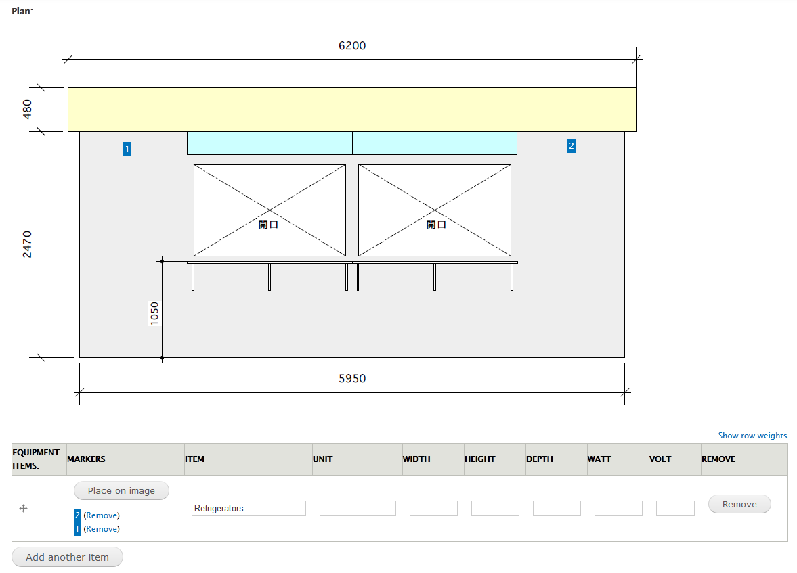Click Remove next to marker 1
This screenshot has width=797, height=573.
pyautogui.click(x=101, y=528)
